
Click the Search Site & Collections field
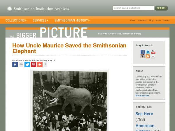133,8
